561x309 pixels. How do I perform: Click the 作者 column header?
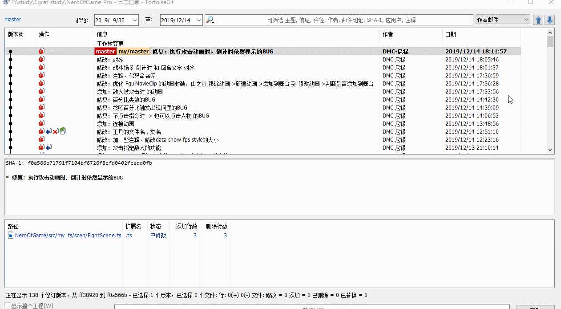(387, 34)
